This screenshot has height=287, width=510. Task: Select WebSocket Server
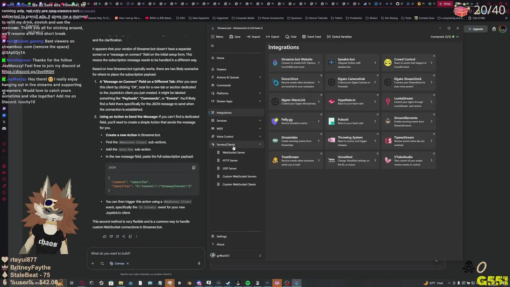point(233,152)
